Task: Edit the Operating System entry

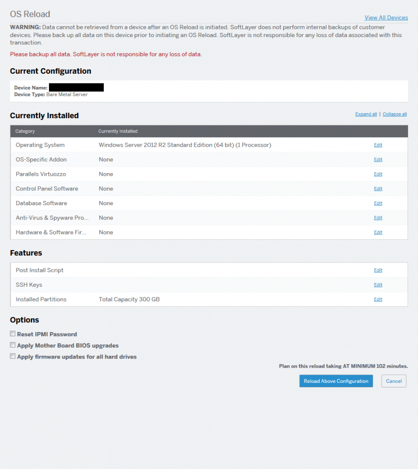Action: pos(378,145)
